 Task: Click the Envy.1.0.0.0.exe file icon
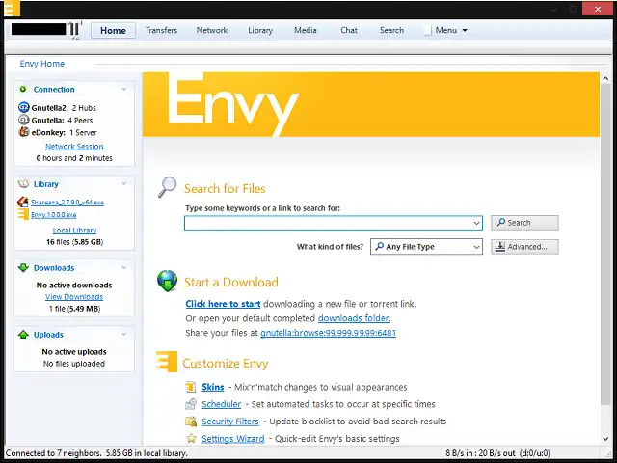click(x=23, y=214)
